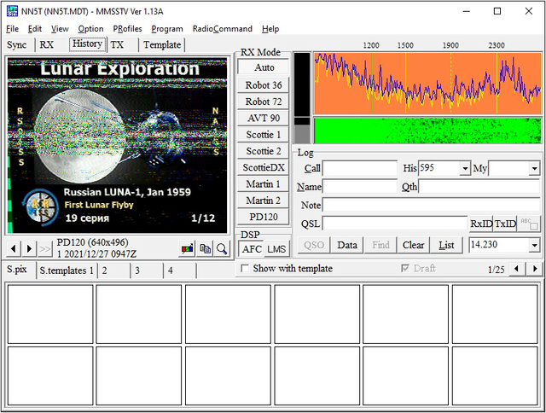Select ScottieDX RX mode
This screenshot has width=546, height=413.
tap(264, 167)
